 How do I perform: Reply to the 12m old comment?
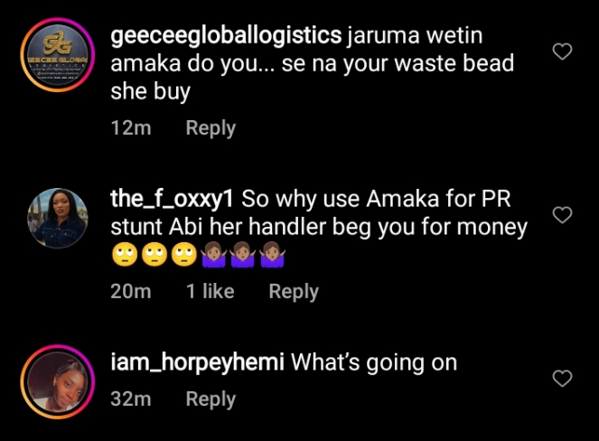(x=211, y=128)
